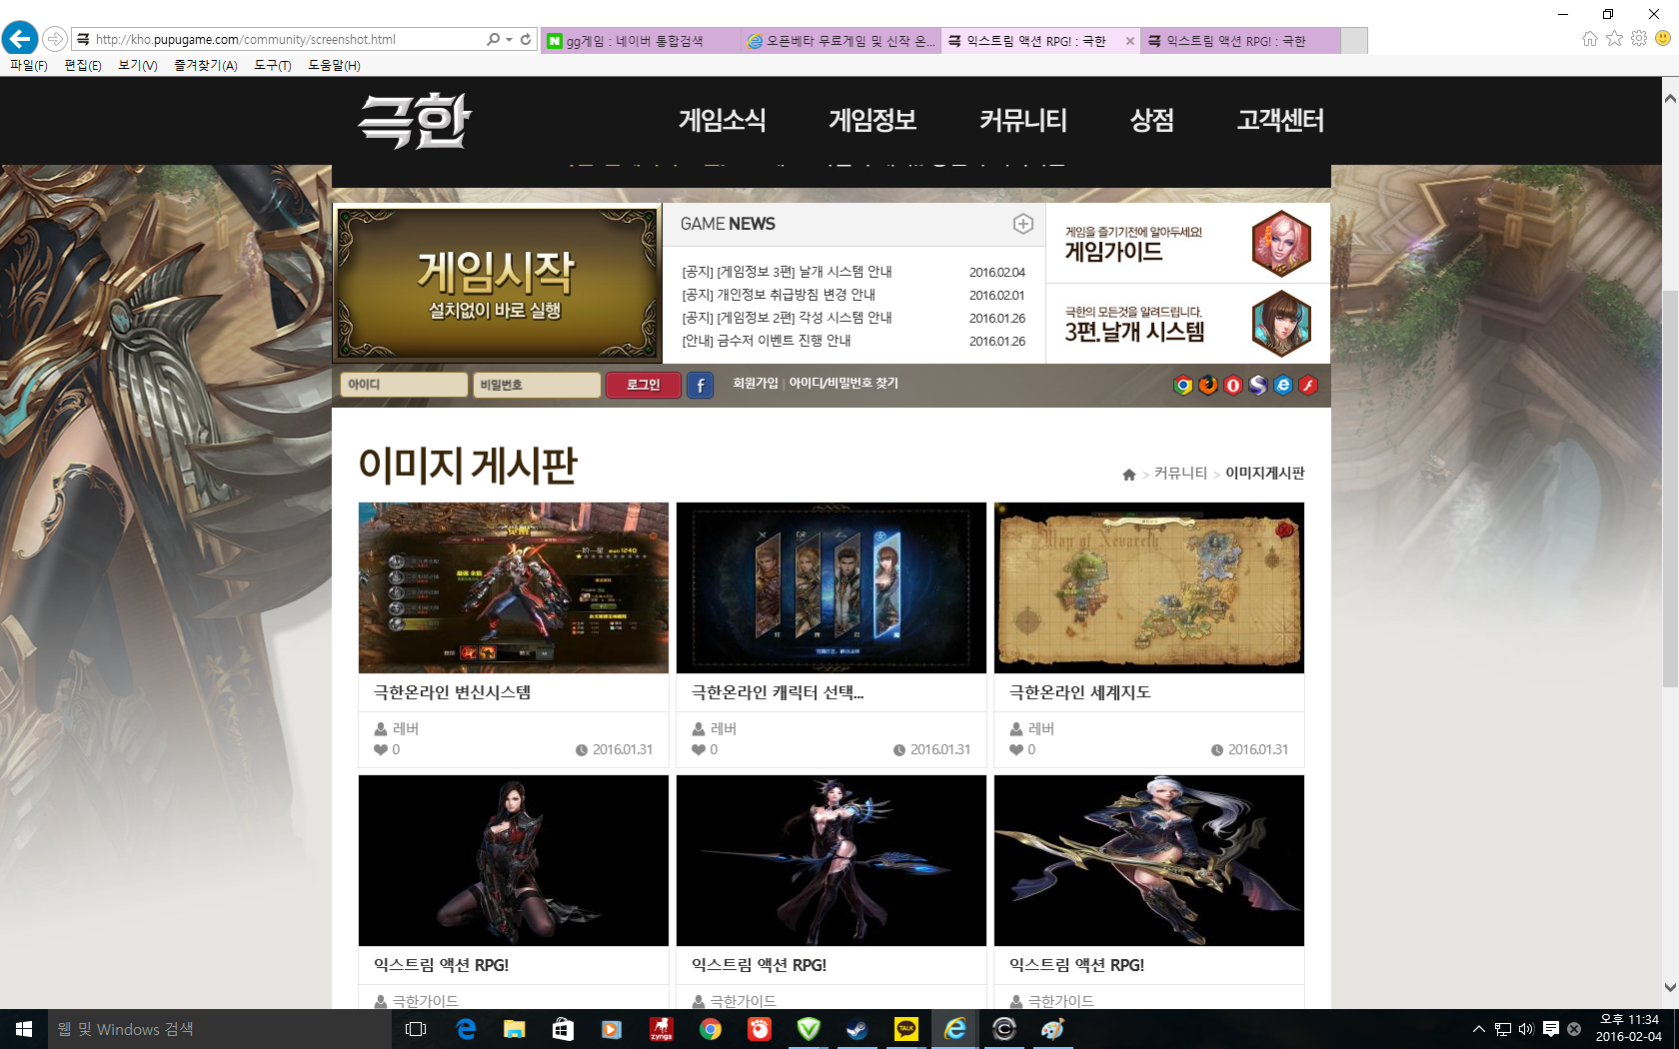The width and height of the screenshot is (1679, 1049).
Task: Click the Firefox hexagon browser icon
Action: (x=1208, y=386)
